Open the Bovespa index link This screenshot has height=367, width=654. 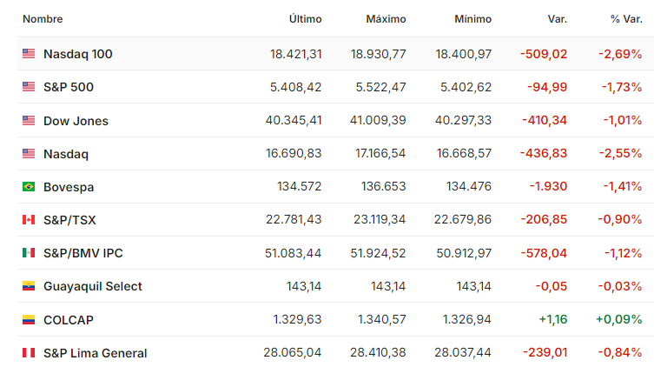[x=69, y=187]
